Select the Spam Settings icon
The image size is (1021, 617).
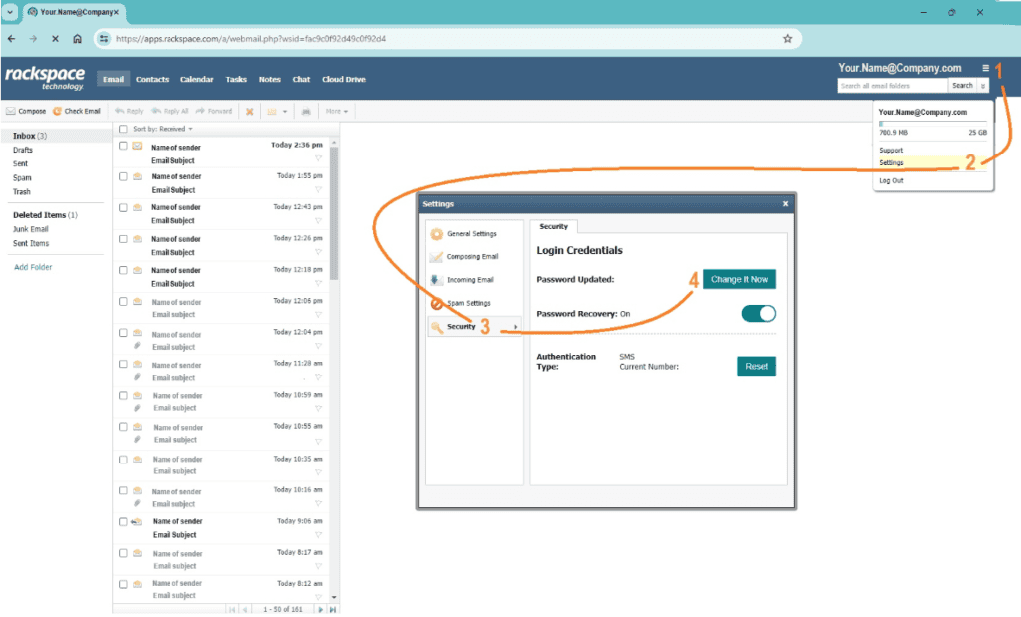coord(437,303)
